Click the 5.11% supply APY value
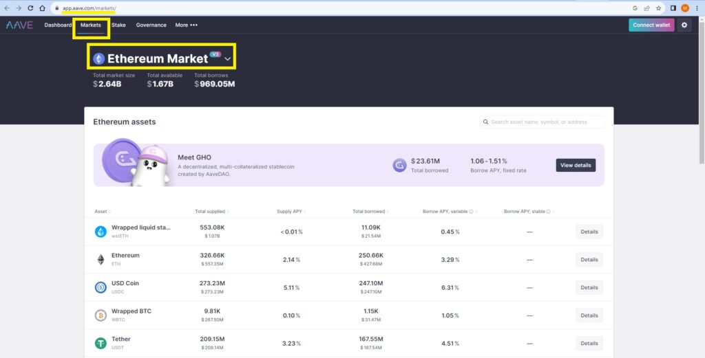 click(x=291, y=287)
